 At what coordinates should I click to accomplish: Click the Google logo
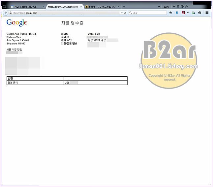coord(17,23)
